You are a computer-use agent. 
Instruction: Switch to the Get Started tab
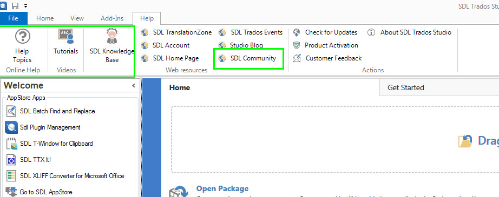pyautogui.click(x=406, y=87)
